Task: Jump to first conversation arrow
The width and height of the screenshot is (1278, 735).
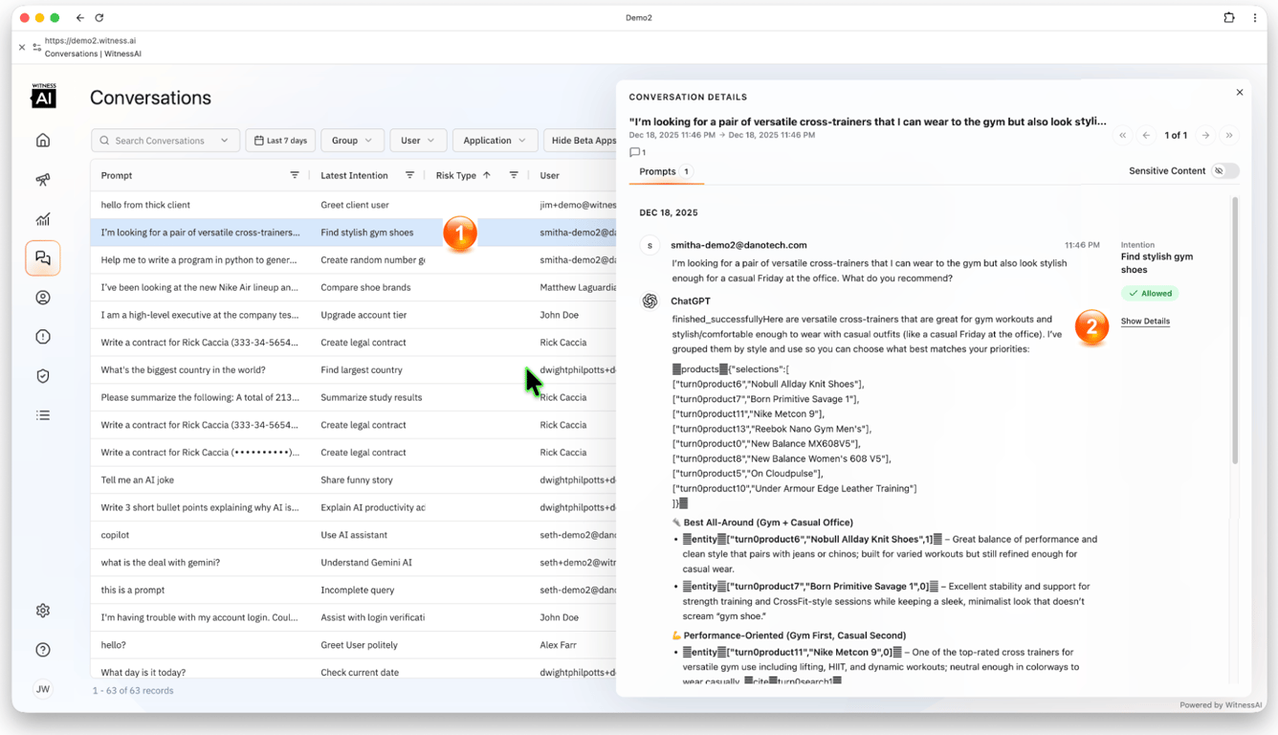Action: pyautogui.click(x=1123, y=135)
